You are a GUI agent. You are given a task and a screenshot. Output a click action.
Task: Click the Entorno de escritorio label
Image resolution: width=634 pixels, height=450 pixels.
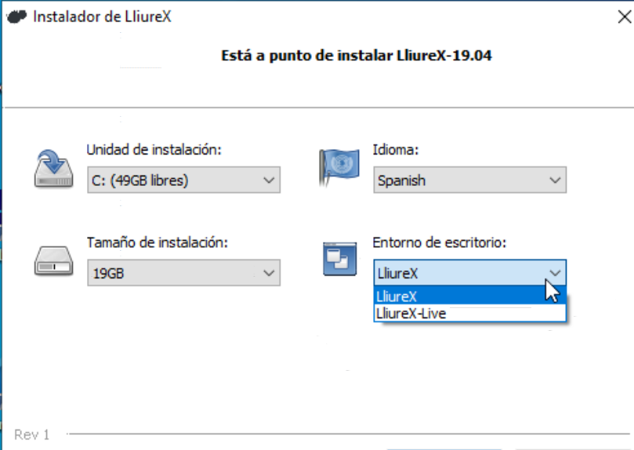[x=440, y=242]
